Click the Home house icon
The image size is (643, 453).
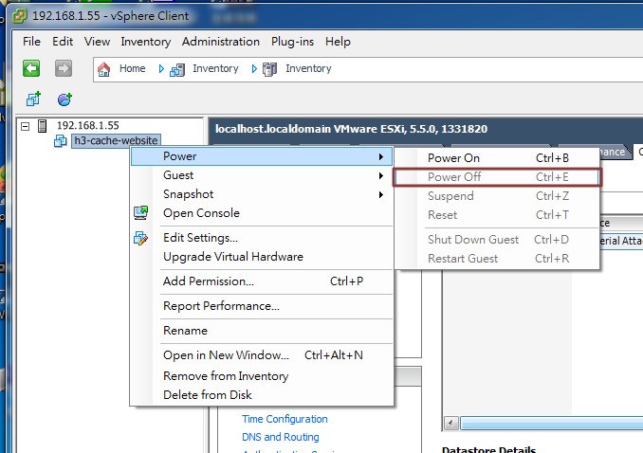103,69
